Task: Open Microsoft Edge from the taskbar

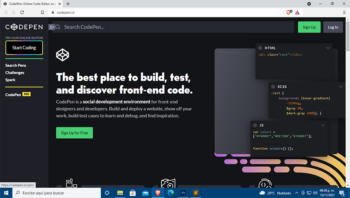Action: click(x=171, y=193)
